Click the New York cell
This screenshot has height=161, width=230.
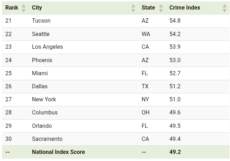coord(44,99)
